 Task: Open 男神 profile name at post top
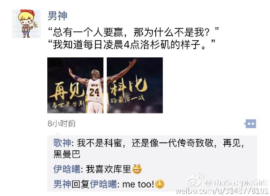point(57,16)
